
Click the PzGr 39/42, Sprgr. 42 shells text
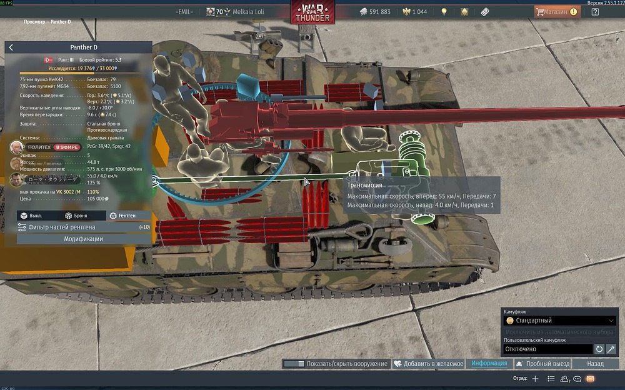pyautogui.click(x=109, y=146)
